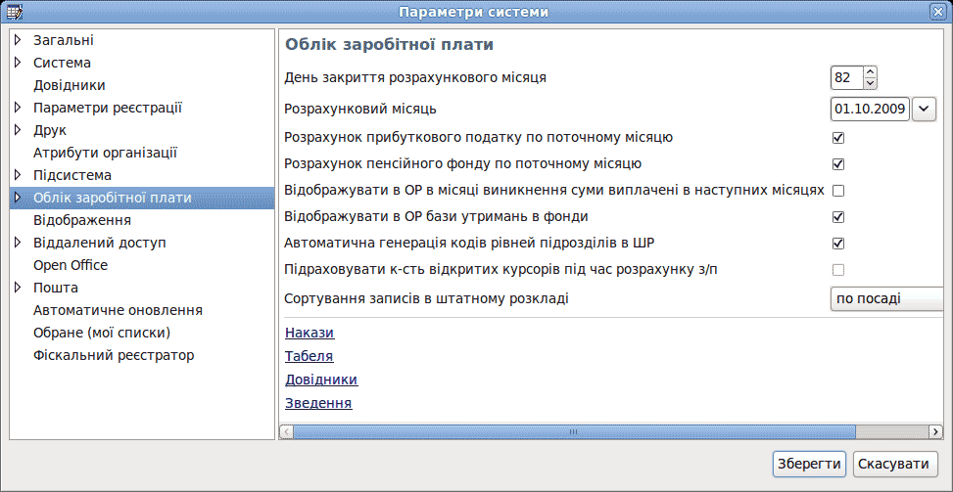
Task: Open the Фіскальний реєстратор section
Action: click(114, 355)
